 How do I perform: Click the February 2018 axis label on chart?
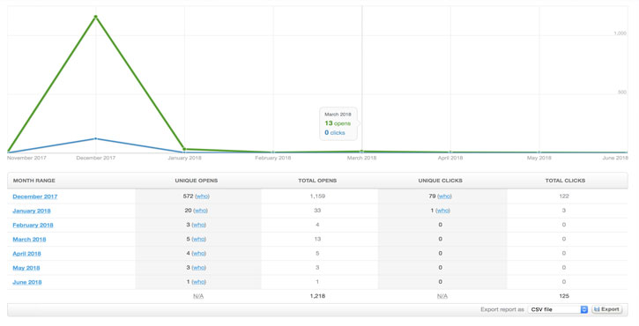(x=273, y=158)
